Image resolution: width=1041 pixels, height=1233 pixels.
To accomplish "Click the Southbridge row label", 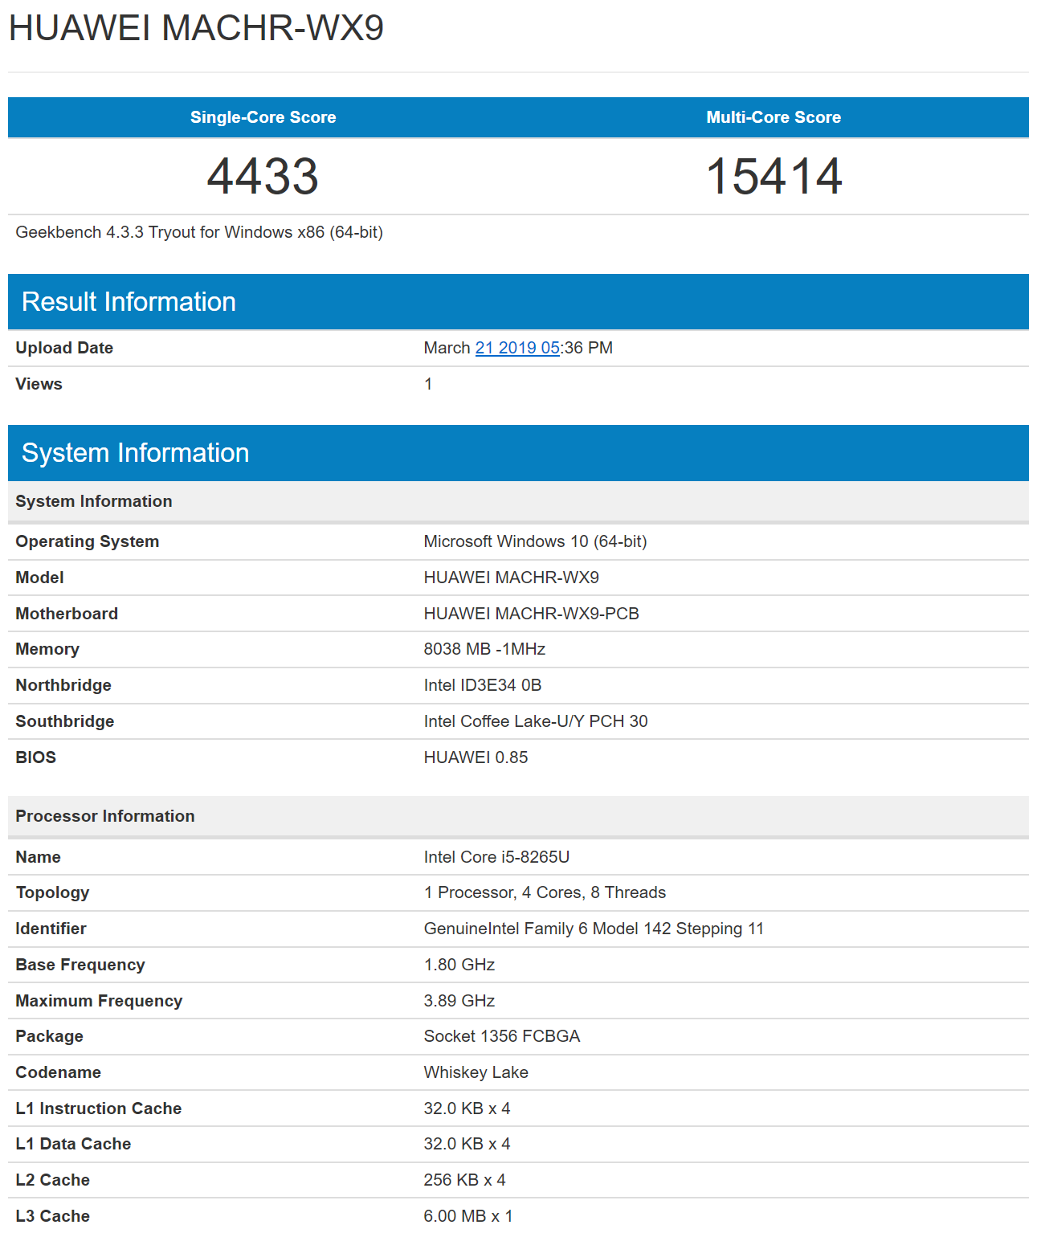I will pyautogui.click(x=65, y=721).
